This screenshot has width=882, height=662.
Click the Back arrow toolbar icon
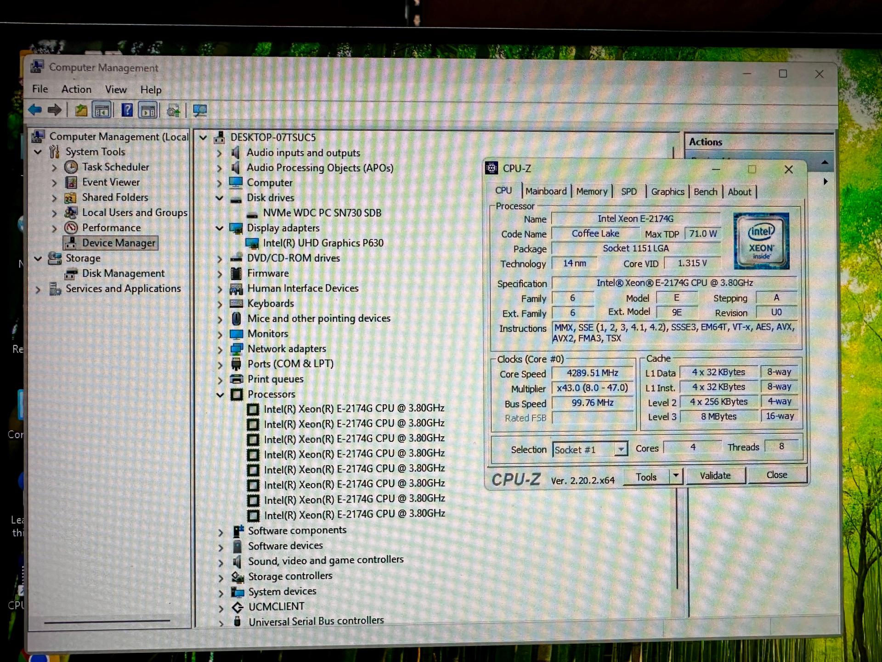pos(35,110)
